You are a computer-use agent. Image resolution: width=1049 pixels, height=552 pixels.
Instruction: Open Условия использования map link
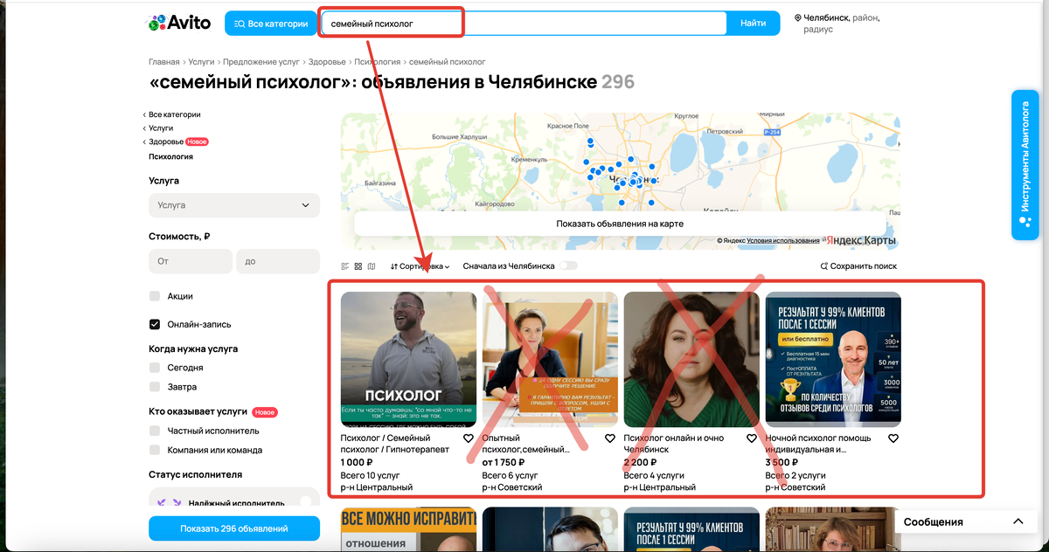point(783,240)
